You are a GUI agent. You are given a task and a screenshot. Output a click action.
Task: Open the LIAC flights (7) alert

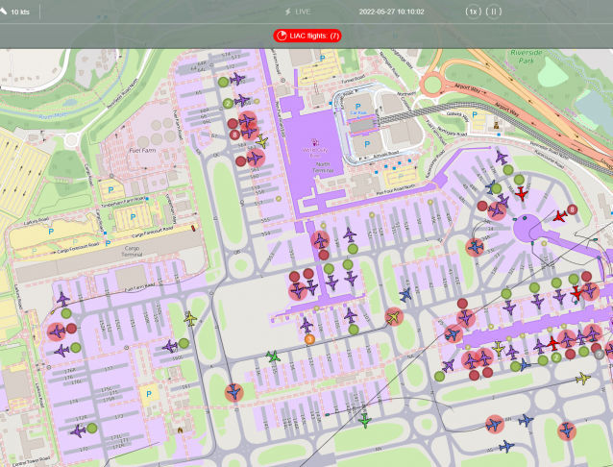point(306,36)
